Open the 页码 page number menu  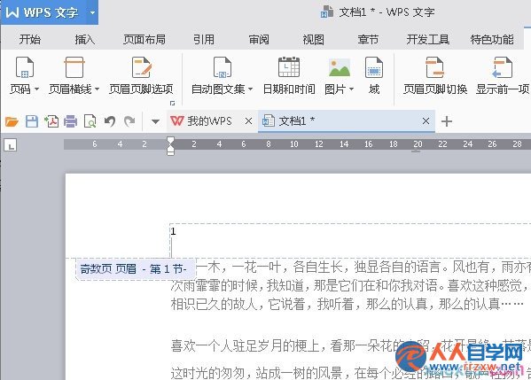pyautogui.click(x=25, y=76)
